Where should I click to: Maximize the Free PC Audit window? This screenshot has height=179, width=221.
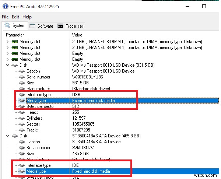(204, 6)
